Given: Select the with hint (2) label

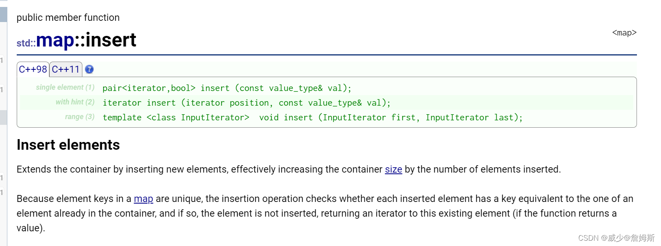Looking at the screenshot, I should tap(75, 102).
